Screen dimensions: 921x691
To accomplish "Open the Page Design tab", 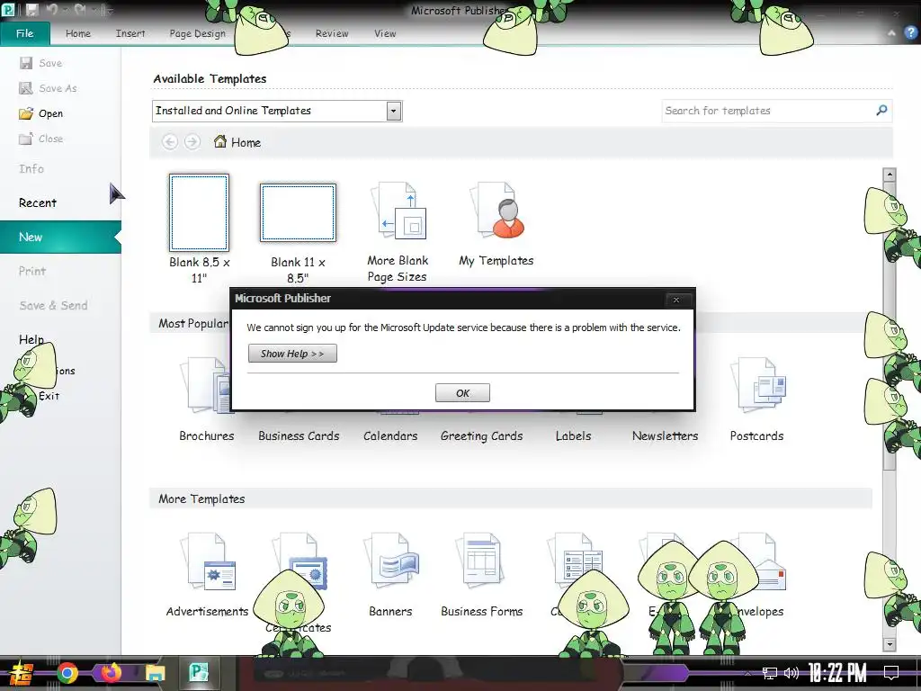I will point(197,33).
